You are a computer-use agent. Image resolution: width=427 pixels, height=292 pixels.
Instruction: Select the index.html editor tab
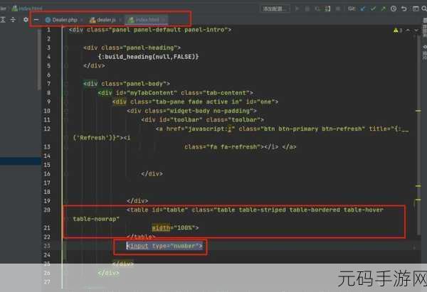[147, 20]
